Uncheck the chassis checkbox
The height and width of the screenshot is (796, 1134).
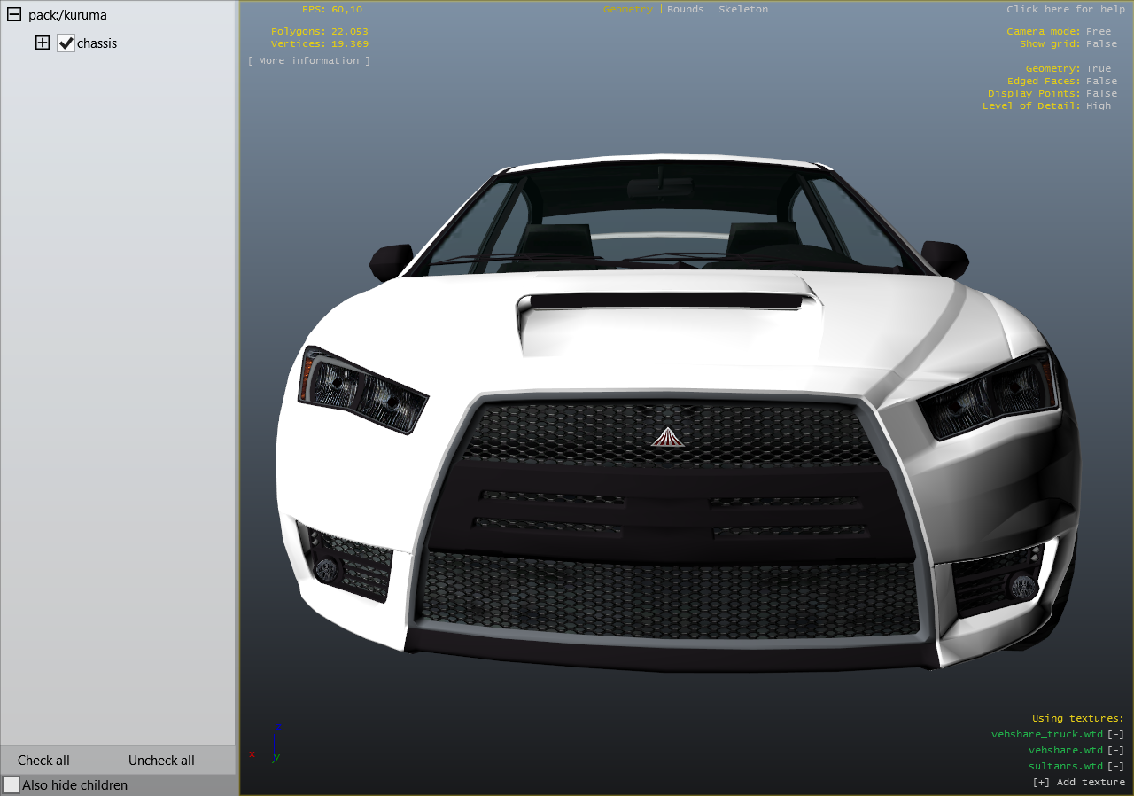pos(66,43)
